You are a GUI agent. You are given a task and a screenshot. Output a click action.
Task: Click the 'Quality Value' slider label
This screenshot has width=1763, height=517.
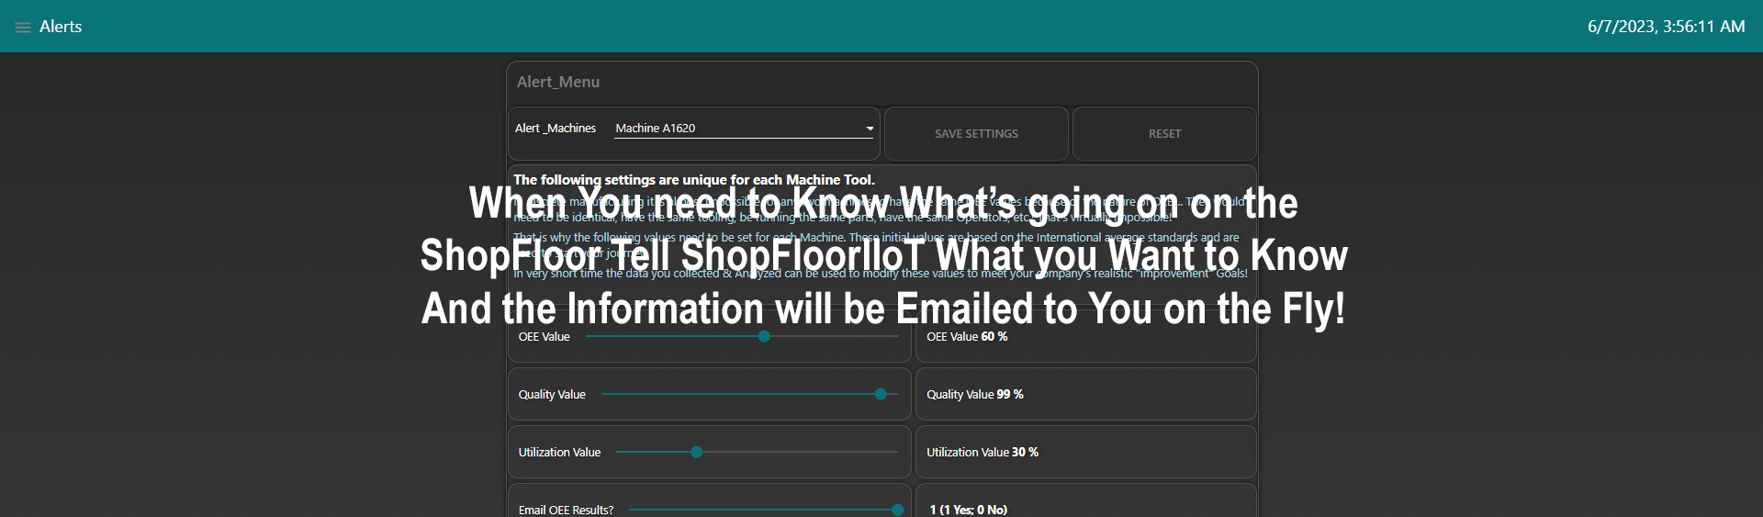point(552,395)
